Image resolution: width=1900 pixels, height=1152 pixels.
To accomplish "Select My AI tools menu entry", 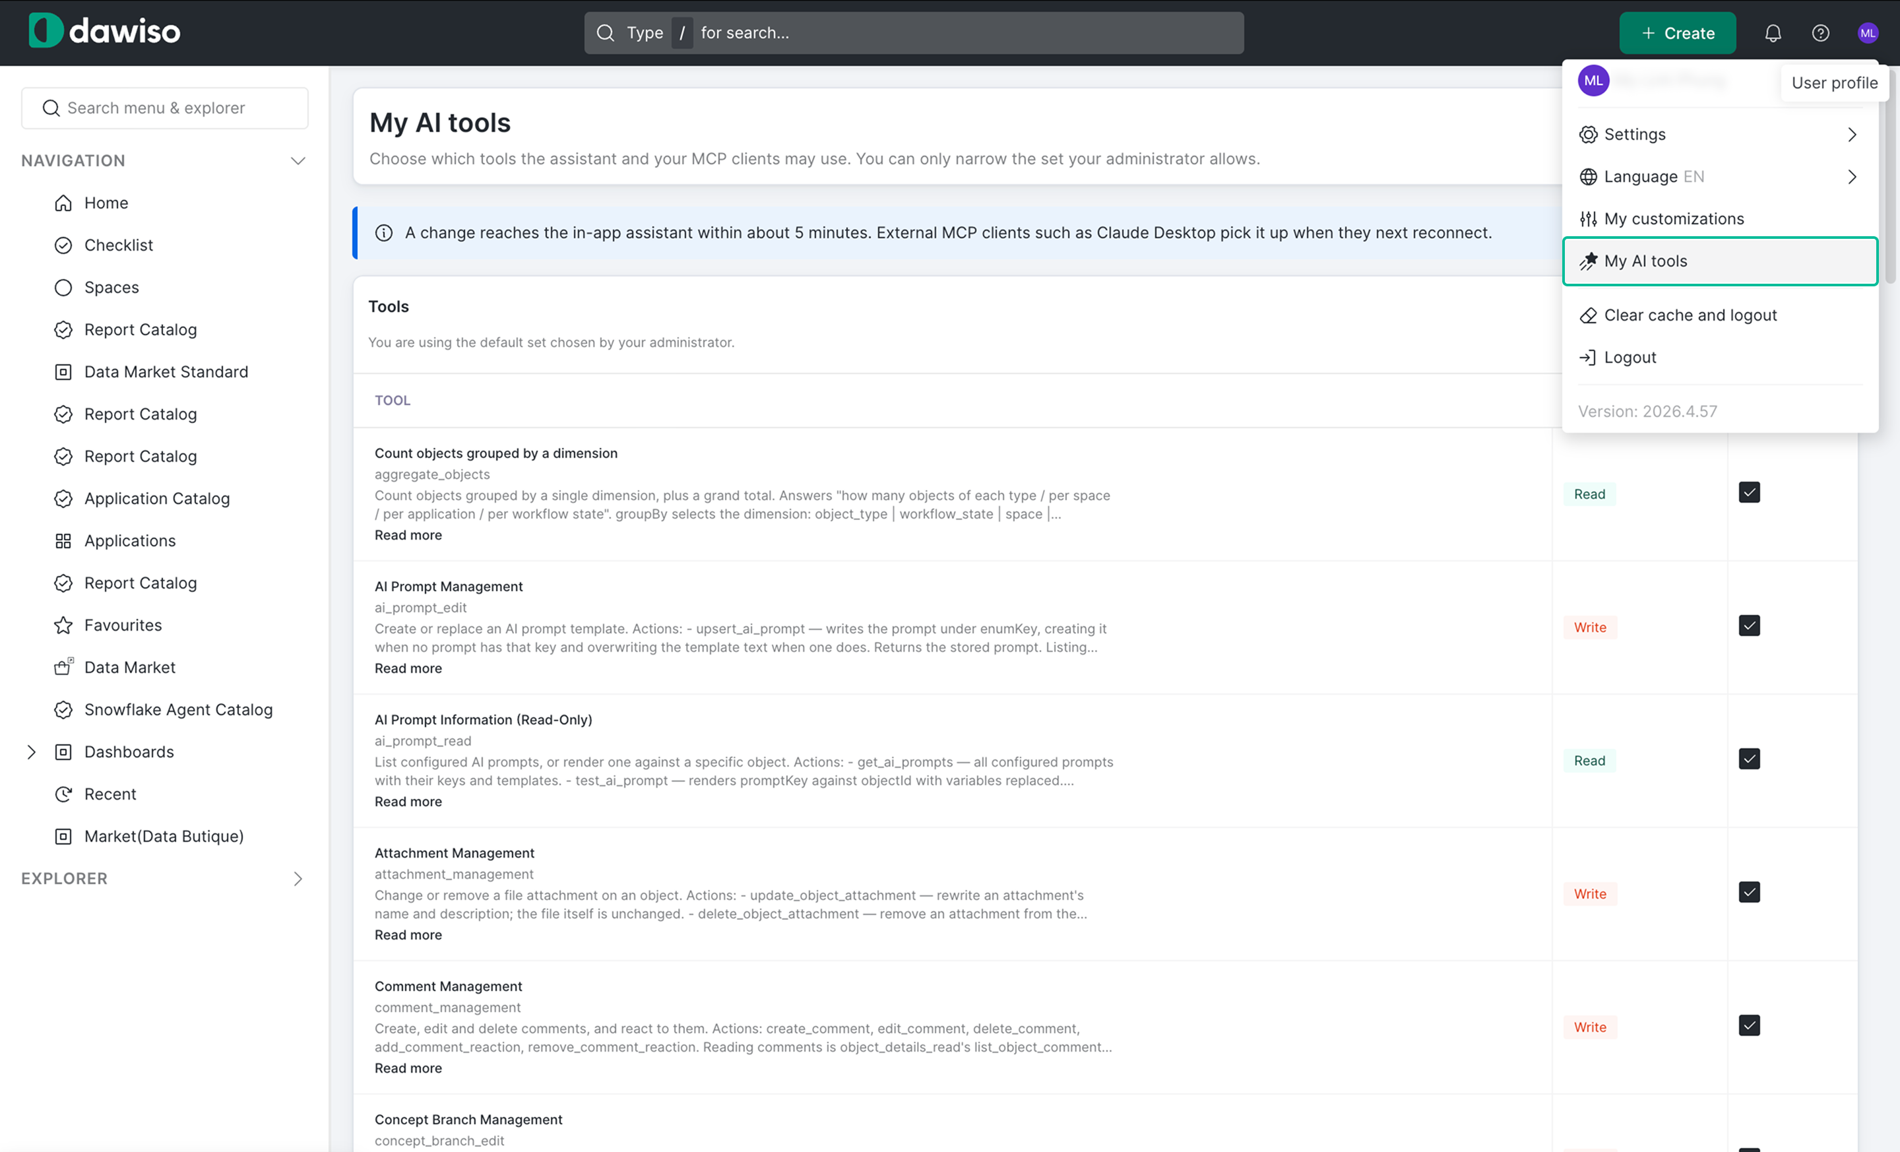I will coord(1719,261).
